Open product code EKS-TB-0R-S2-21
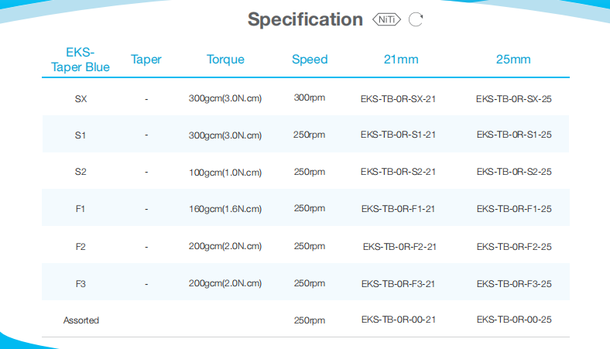Image resolution: width=610 pixels, height=349 pixels. tap(399, 172)
